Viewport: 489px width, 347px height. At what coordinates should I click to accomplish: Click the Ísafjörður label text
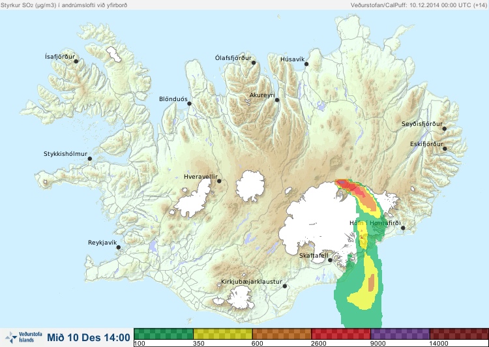point(60,57)
